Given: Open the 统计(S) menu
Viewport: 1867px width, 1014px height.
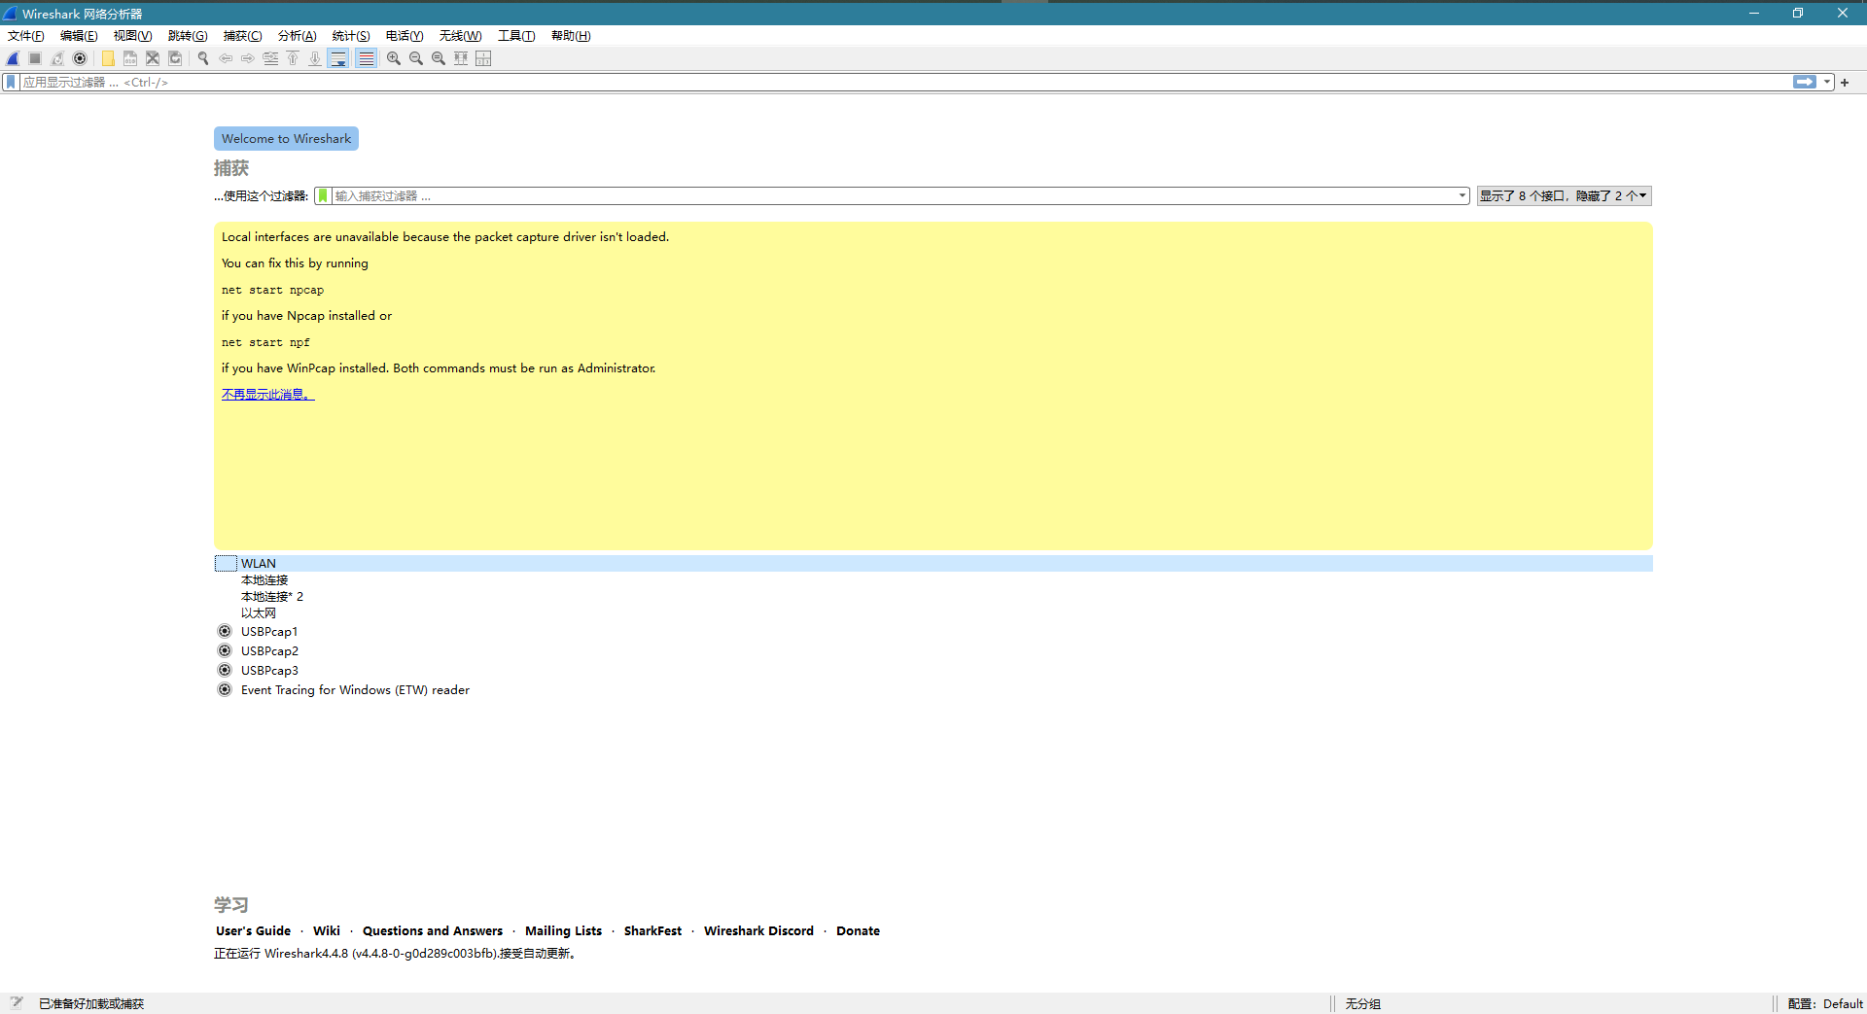Looking at the screenshot, I should [351, 36].
